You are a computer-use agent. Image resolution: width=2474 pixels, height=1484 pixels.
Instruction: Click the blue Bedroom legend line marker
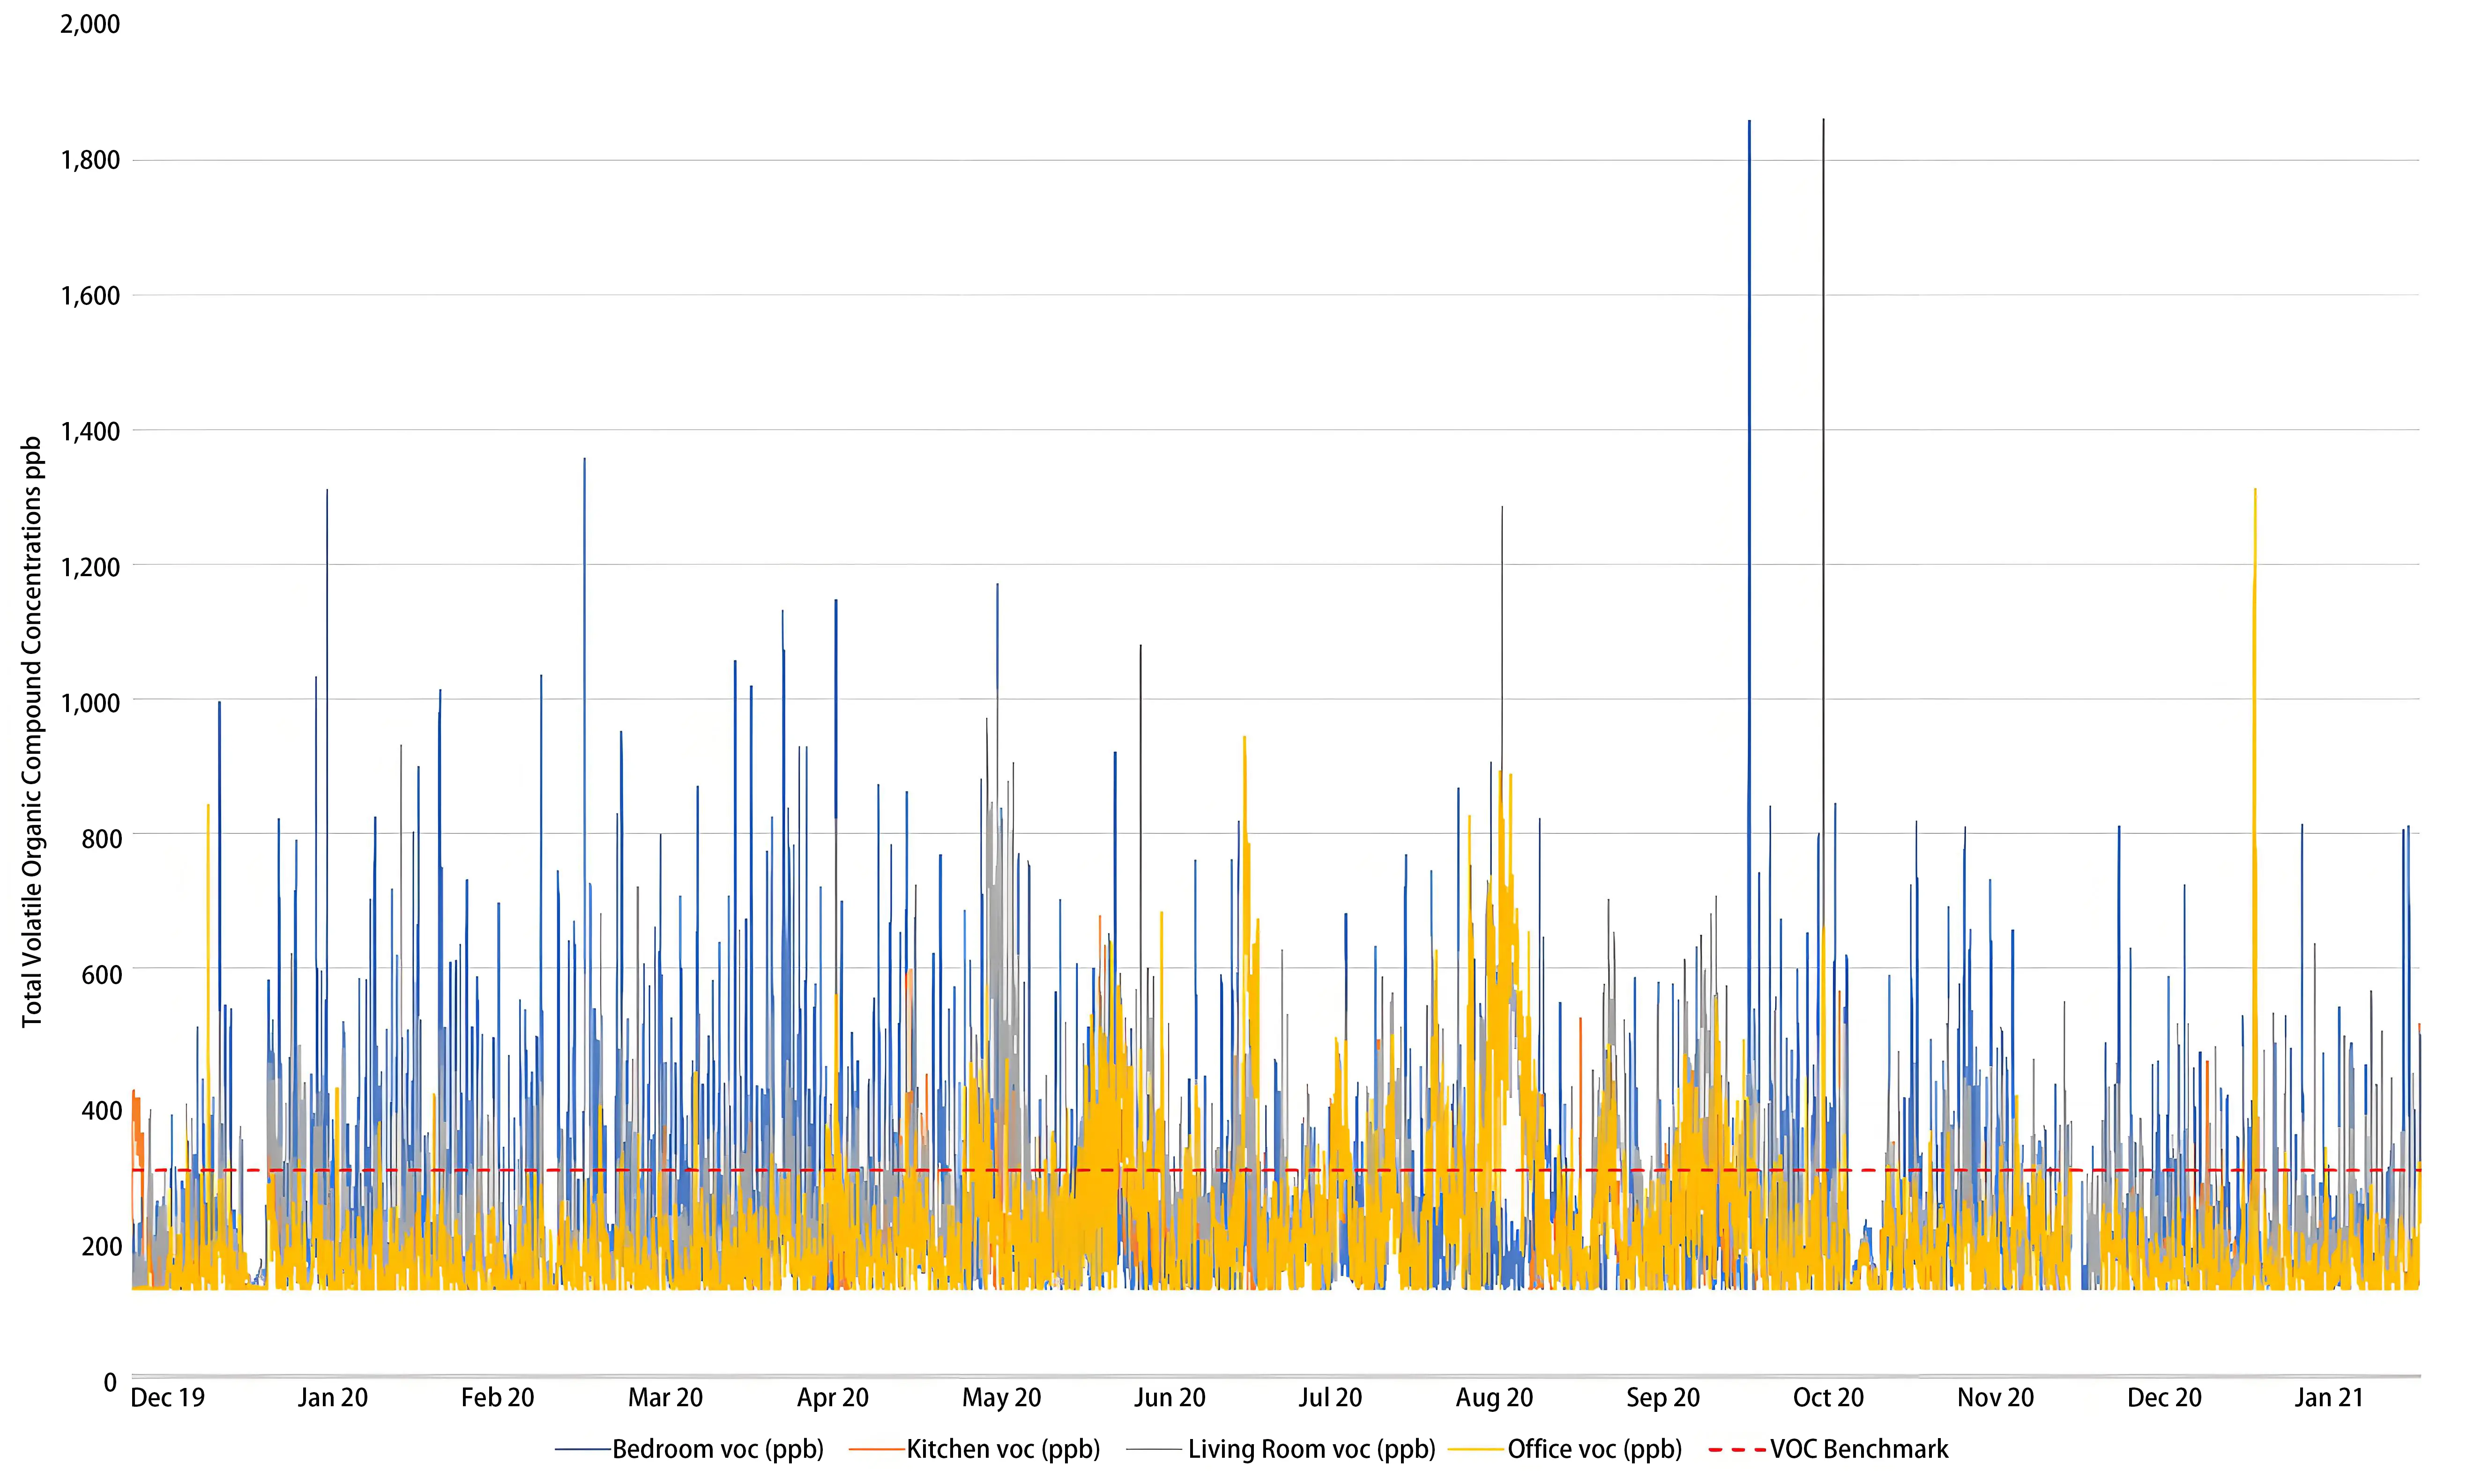pos(583,1449)
